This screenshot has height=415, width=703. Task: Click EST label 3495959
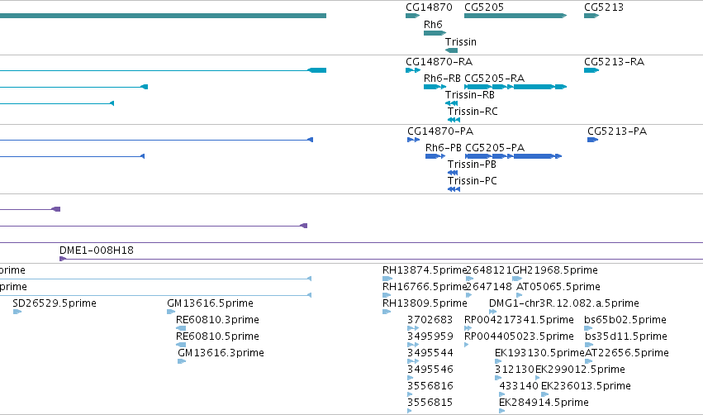[x=430, y=337]
